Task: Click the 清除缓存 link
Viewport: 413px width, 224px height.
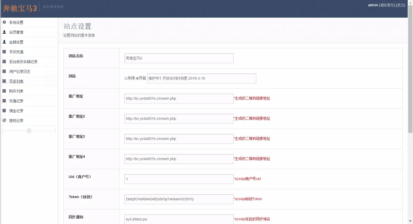Action: pyautogui.click(x=387, y=5)
